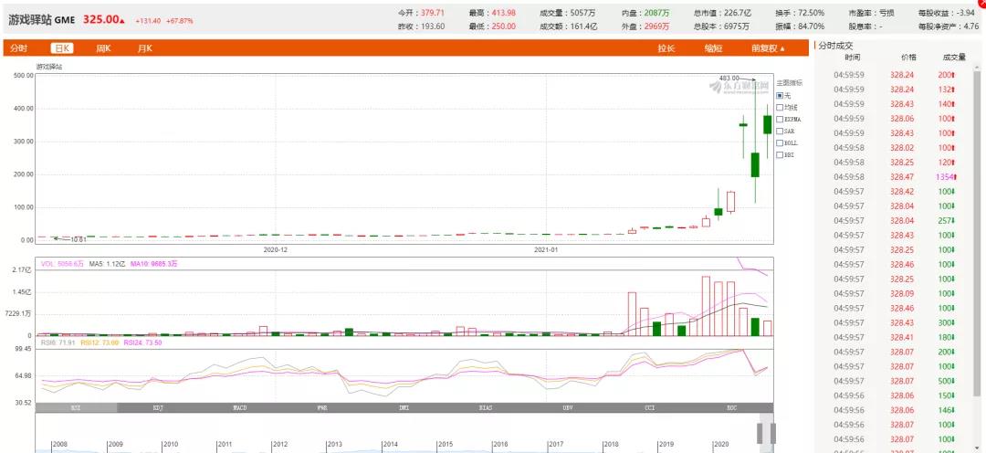This screenshot has height=453, width=986.
Task: Click the 2016 year marker on timeline
Action: coord(500,444)
